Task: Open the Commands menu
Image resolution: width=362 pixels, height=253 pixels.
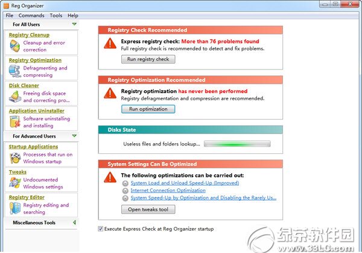Action: pyautogui.click(x=31, y=16)
